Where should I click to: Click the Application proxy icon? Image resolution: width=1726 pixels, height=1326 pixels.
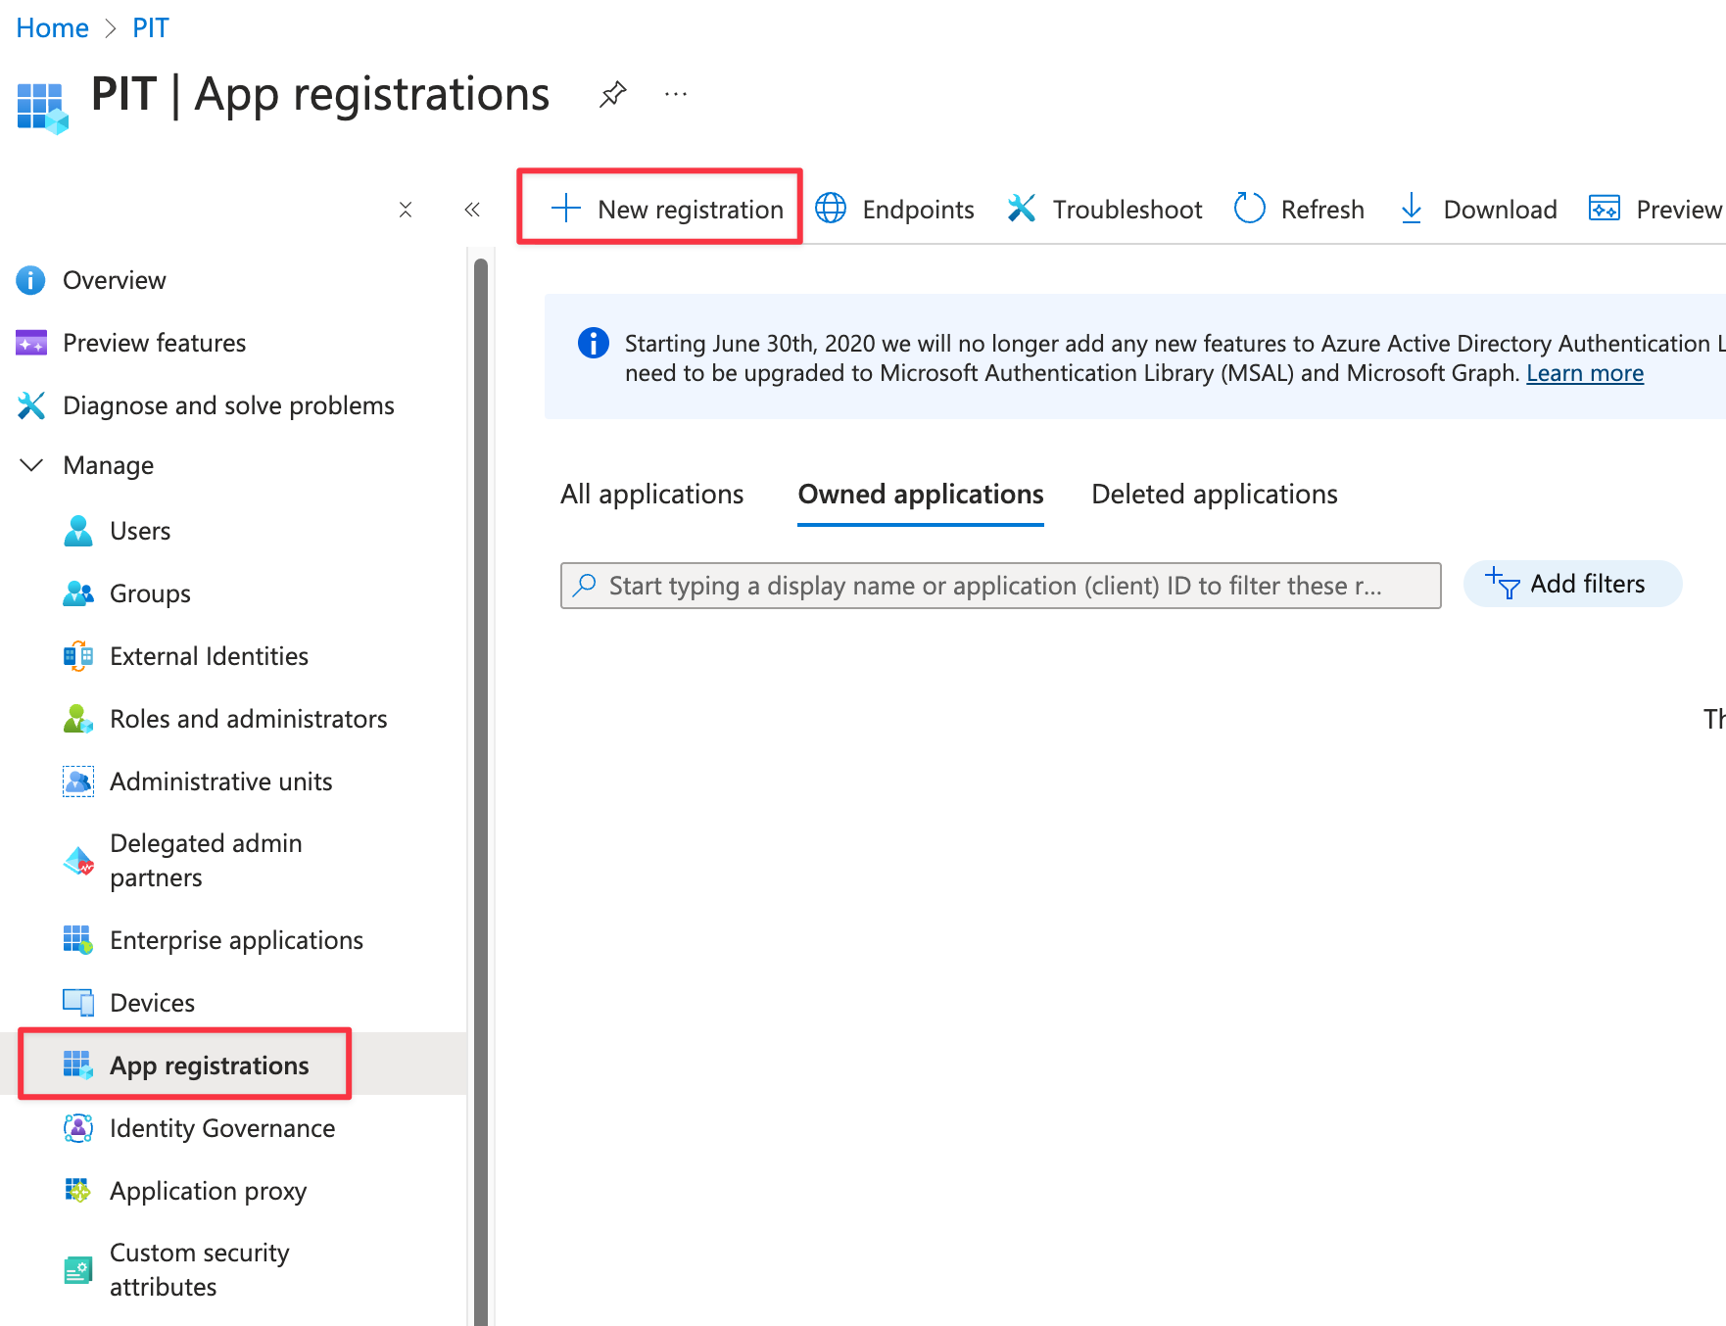click(78, 1191)
